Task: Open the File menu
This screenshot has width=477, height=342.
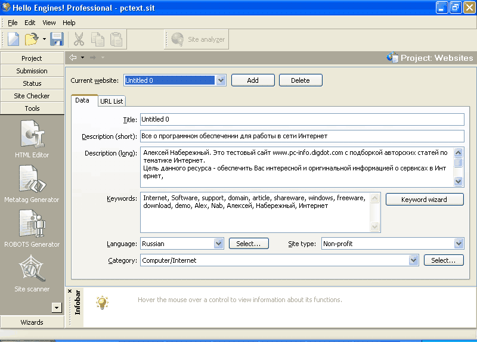Action: point(13,23)
